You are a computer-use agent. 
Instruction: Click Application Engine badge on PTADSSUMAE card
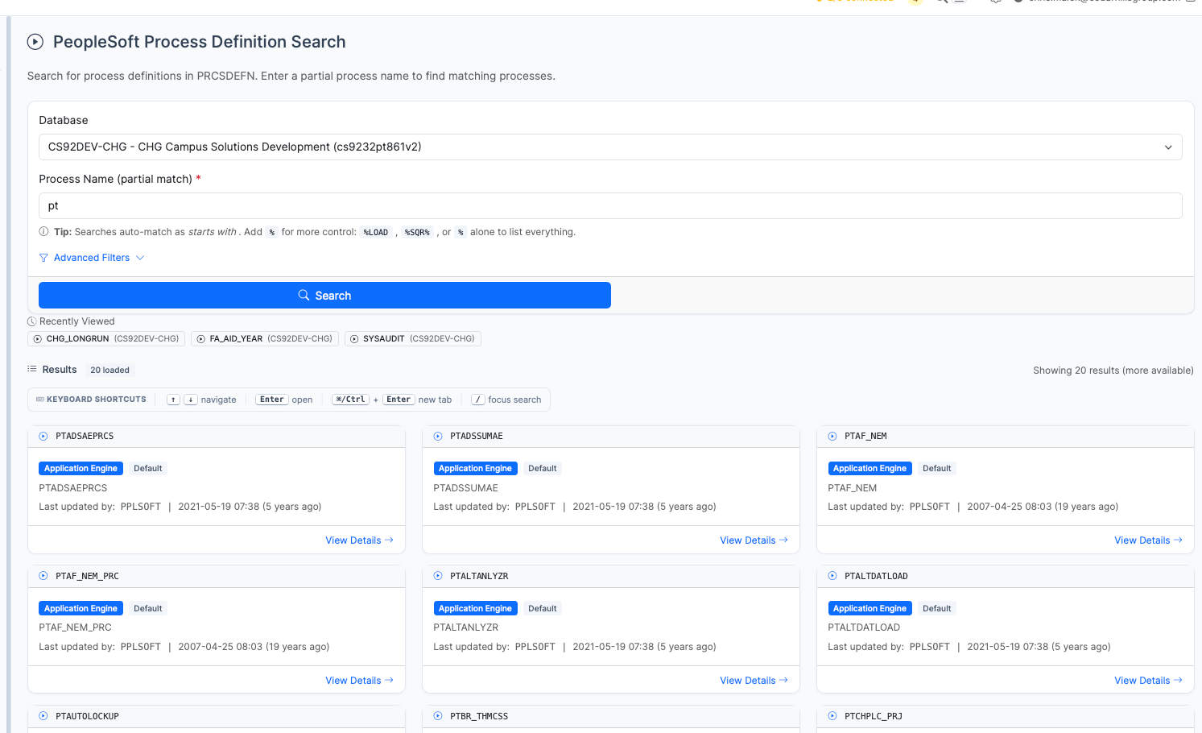pos(475,469)
